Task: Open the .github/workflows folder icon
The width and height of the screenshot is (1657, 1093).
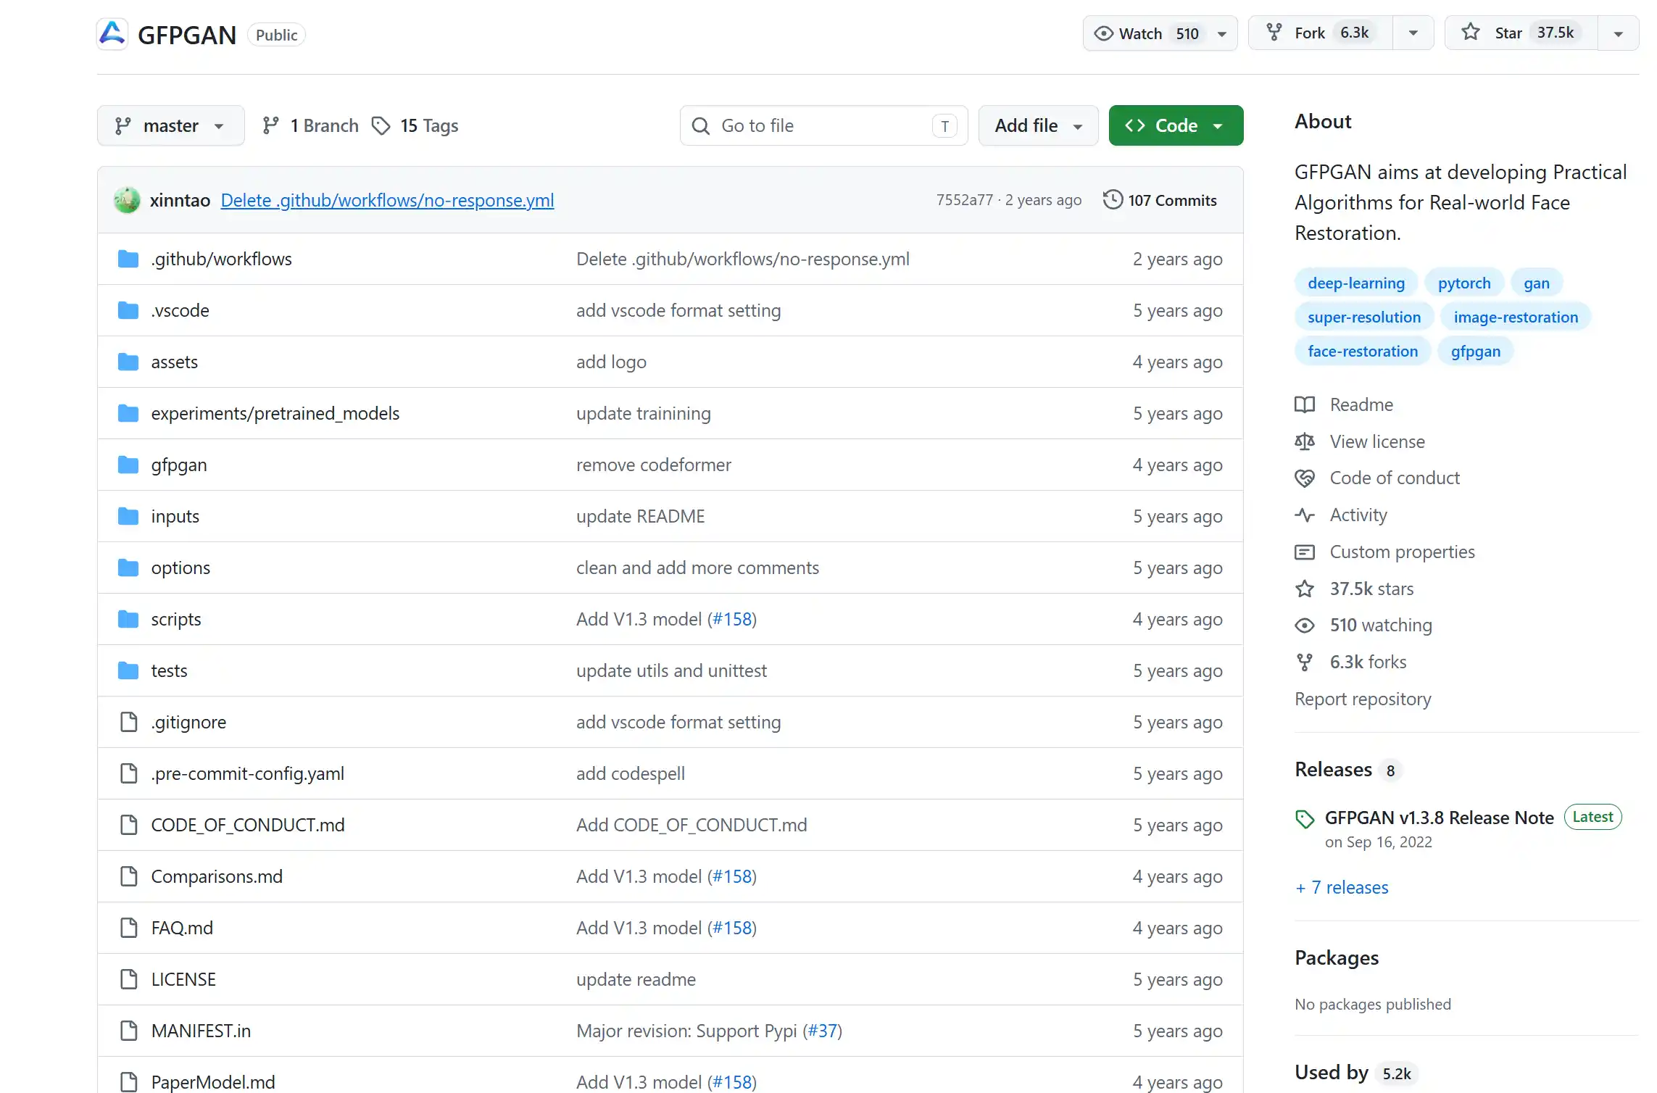Action: click(128, 259)
